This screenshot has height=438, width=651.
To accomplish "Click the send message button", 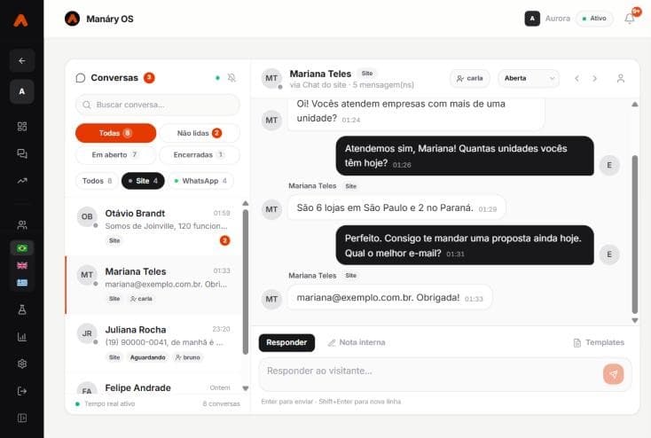I will click(613, 374).
